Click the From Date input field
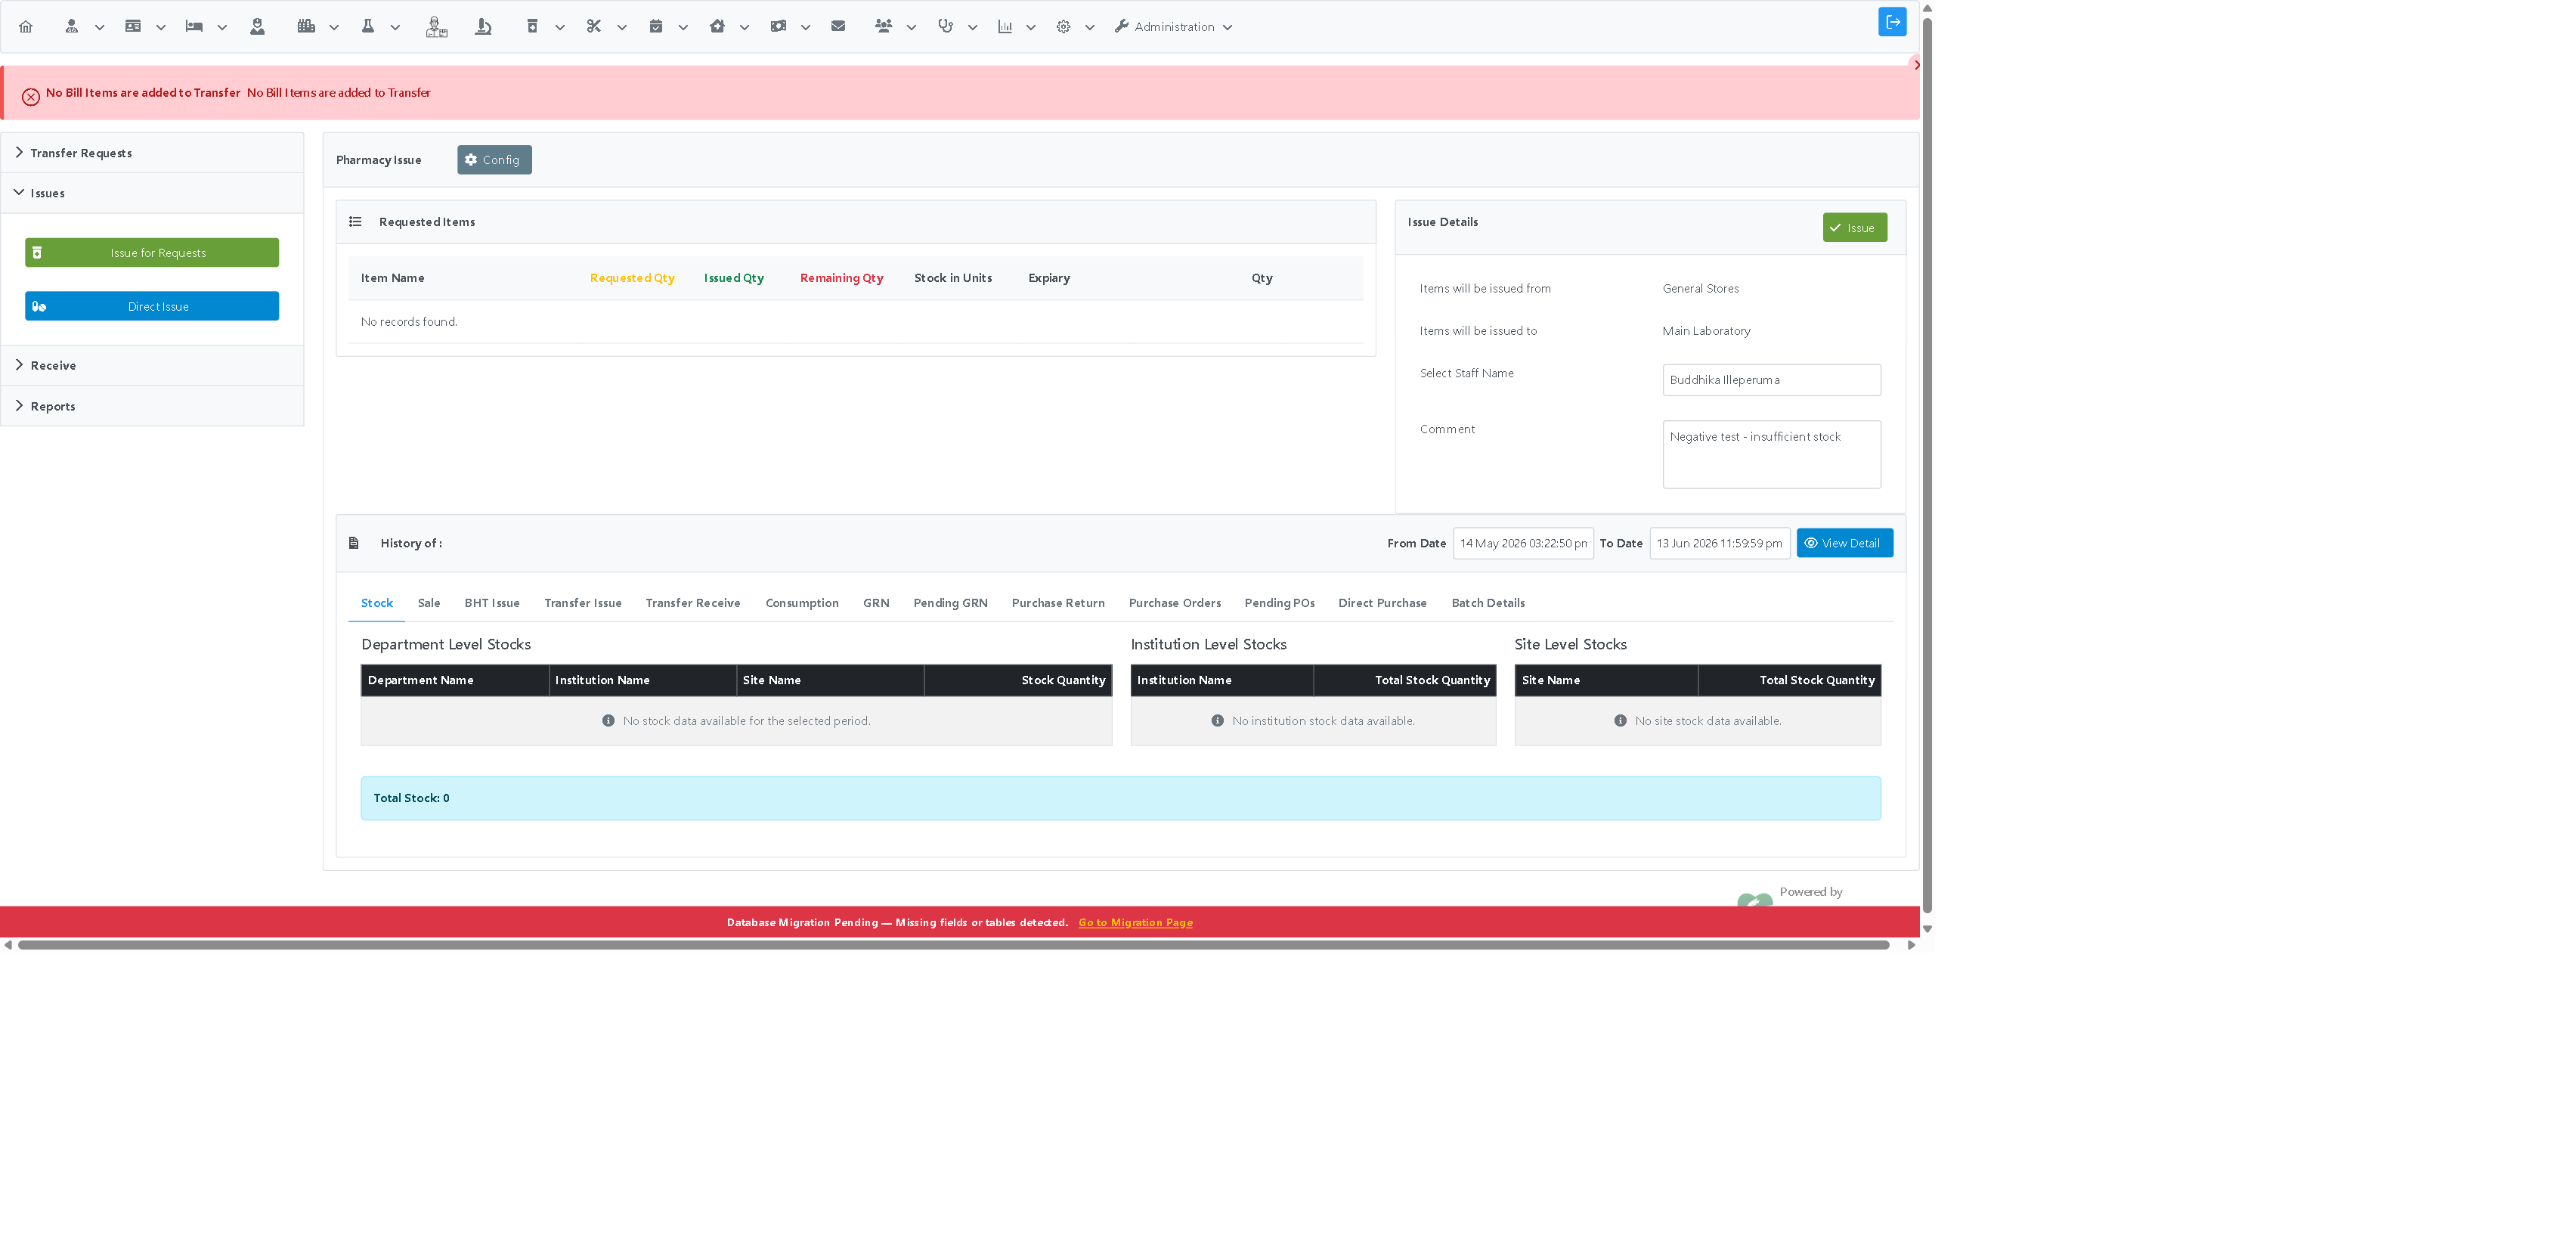 1523,543
